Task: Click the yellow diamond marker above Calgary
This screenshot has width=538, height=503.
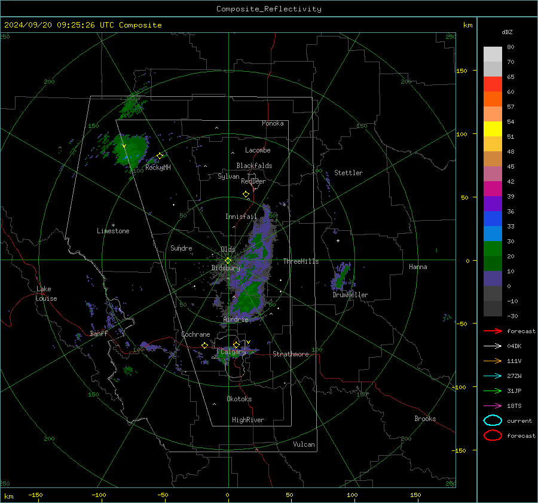Action: click(x=236, y=345)
